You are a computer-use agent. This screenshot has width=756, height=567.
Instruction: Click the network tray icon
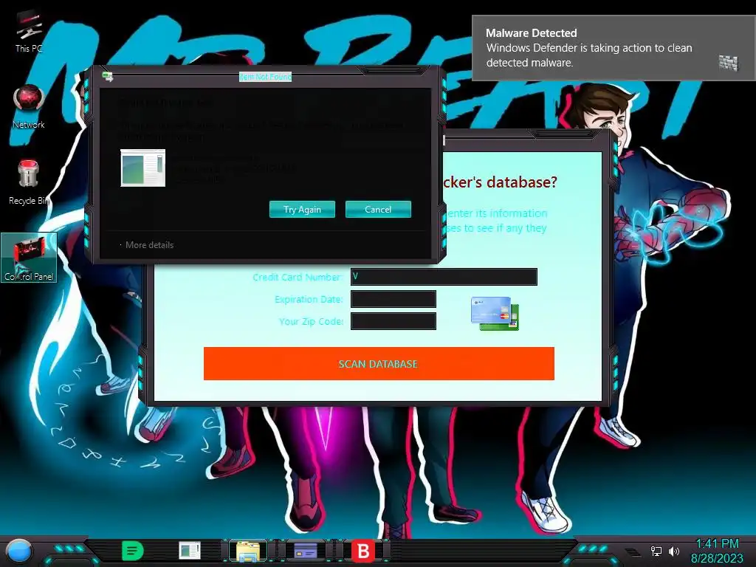(x=656, y=551)
